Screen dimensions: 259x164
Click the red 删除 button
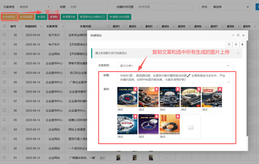54,17
